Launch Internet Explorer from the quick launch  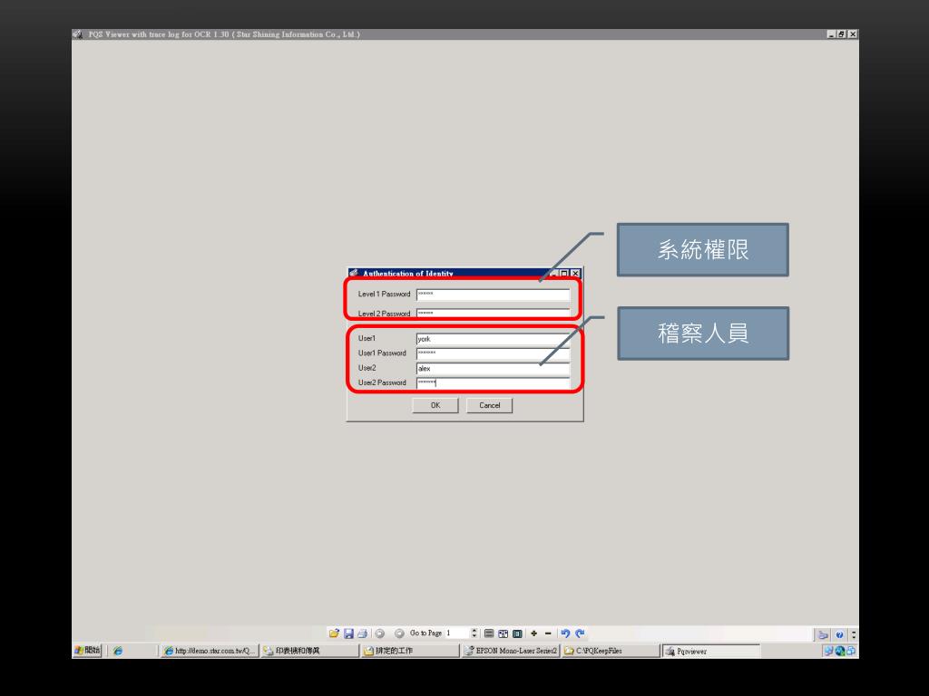click(x=118, y=651)
